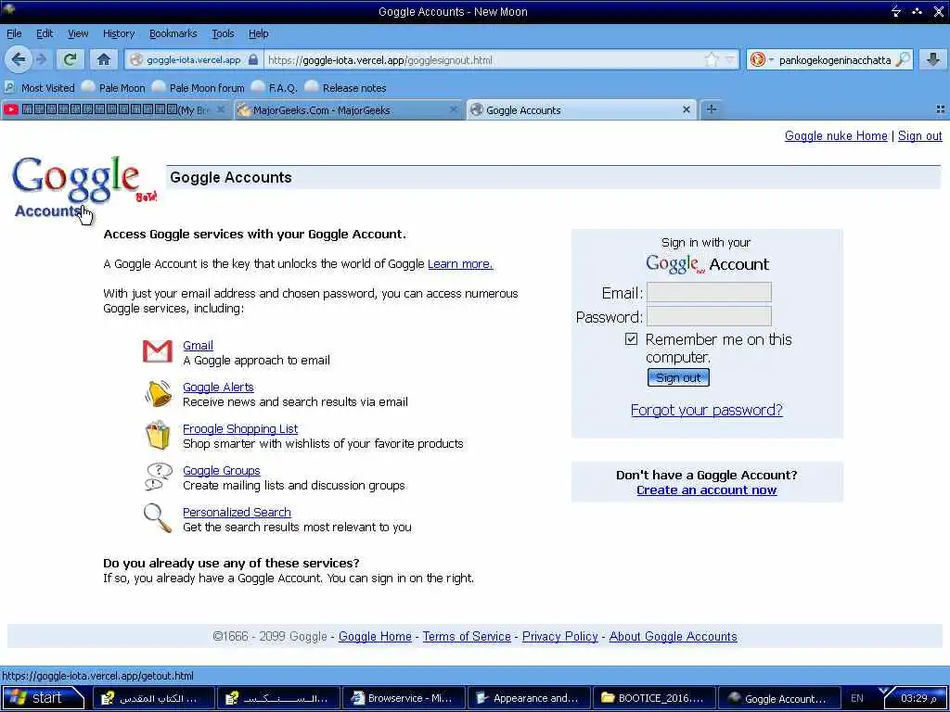The width and height of the screenshot is (950, 712).
Task: Click the Froogle shopping bag icon
Action: (x=158, y=436)
